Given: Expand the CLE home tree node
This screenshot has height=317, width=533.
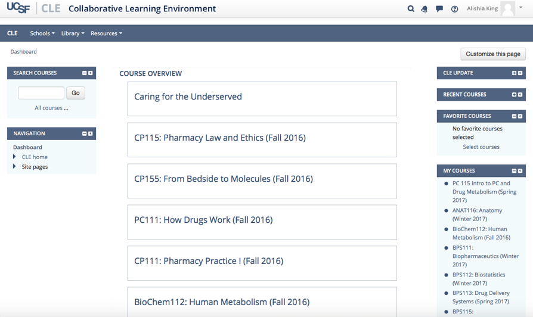Looking at the screenshot, I should [x=14, y=157].
